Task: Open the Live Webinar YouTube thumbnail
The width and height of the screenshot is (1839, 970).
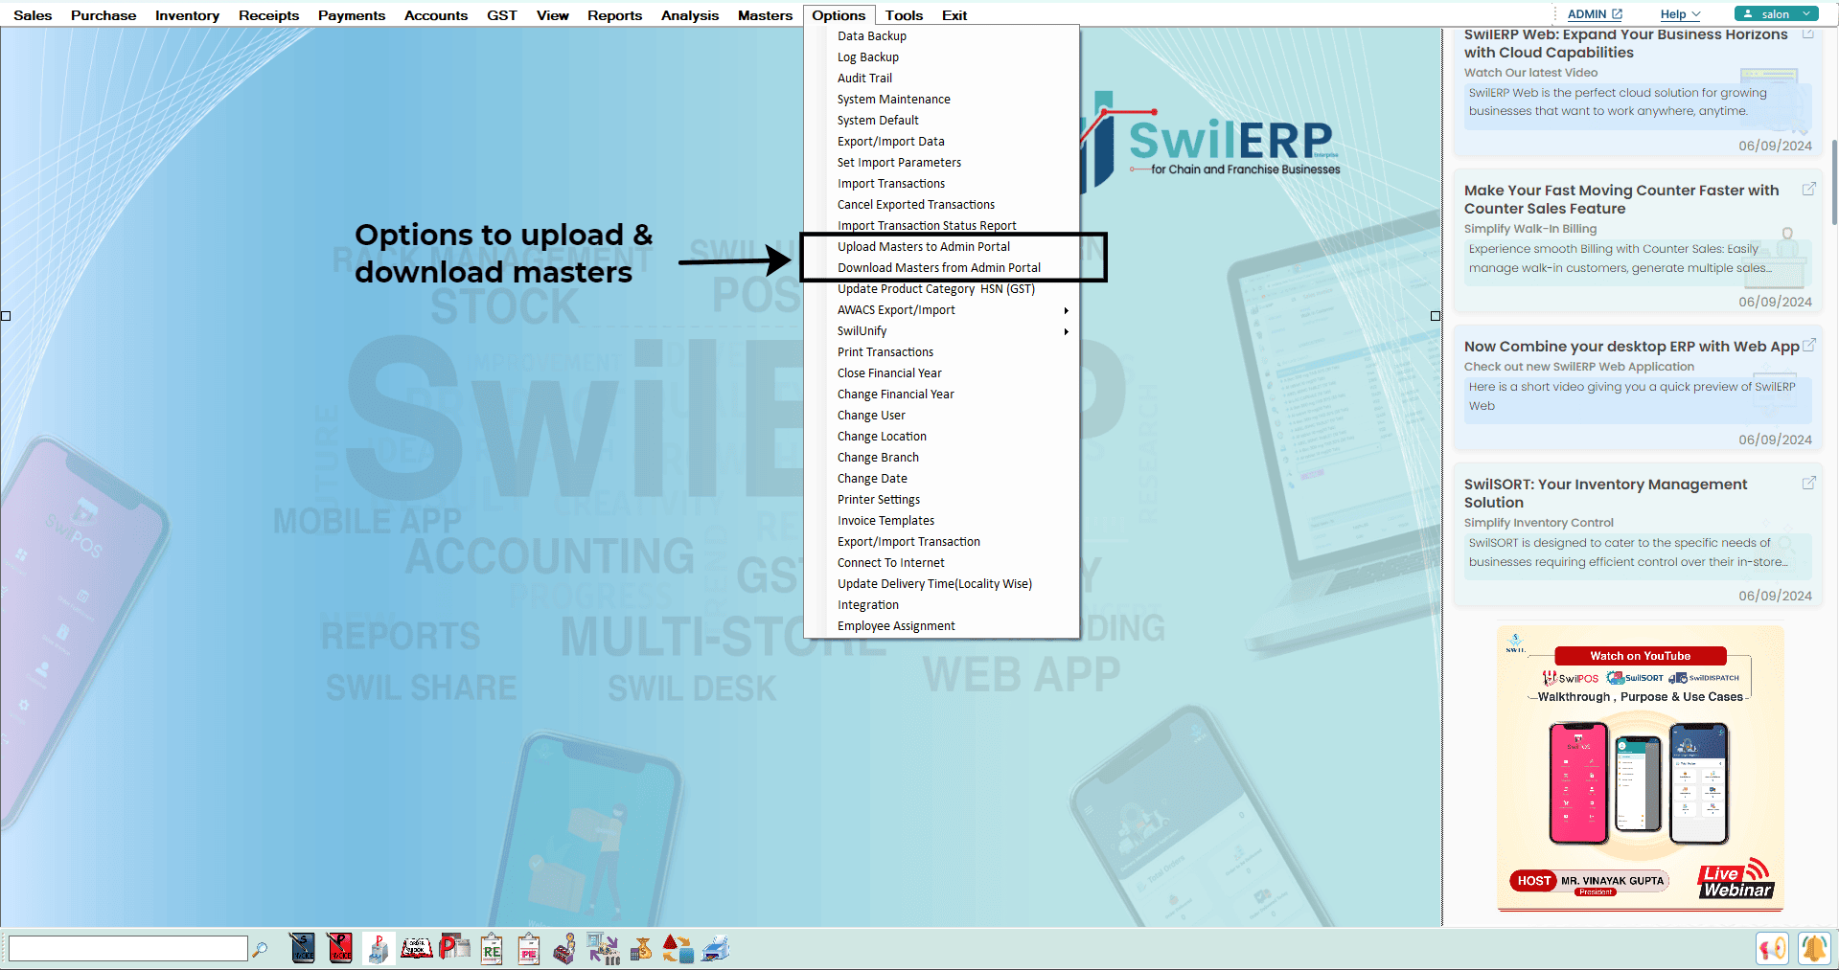Action: point(1640,768)
